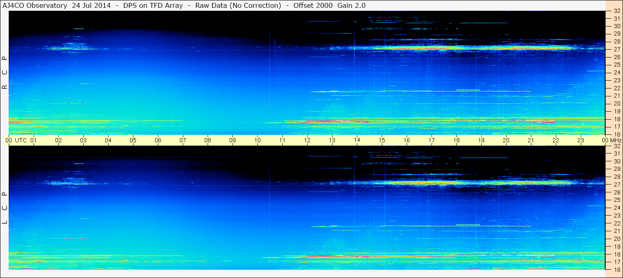Select 27 MHz label on upper frequency scale
The height and width of the screenshot is (278, 623).
click(616, 49)
